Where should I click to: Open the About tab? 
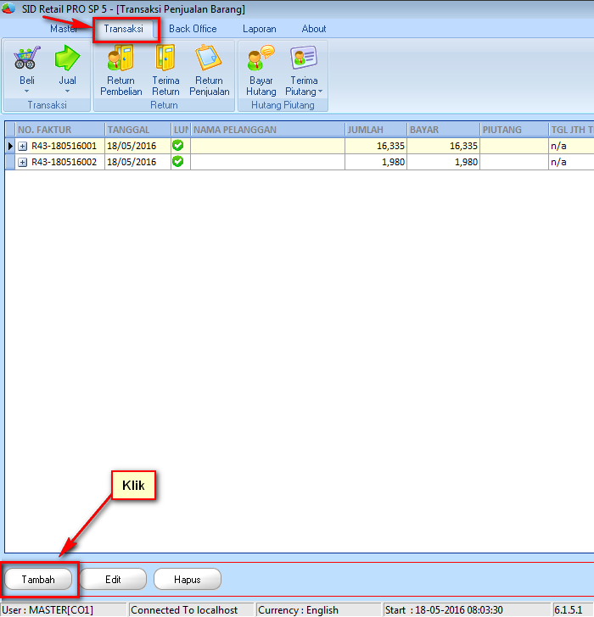[313, 29]
